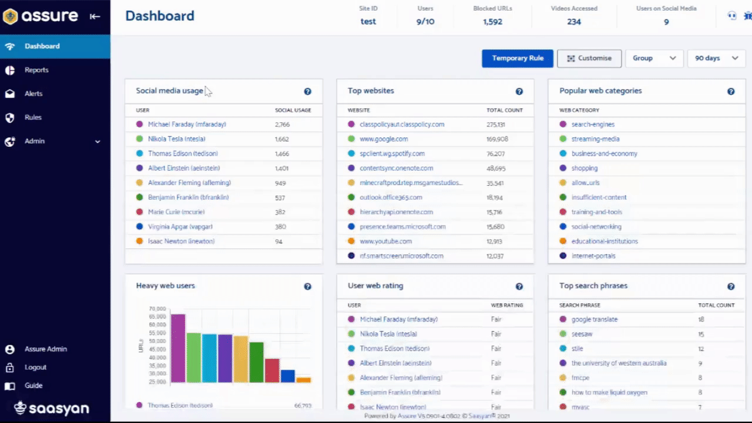Click the User web rating help icon

pos(519,287)
